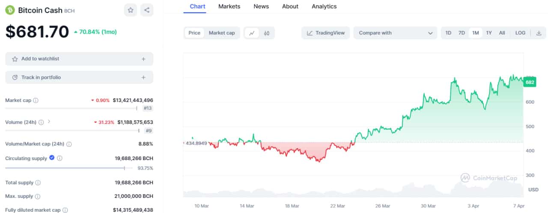Set chart range to 1D
This screenshot has height=213, width=548.
(448, 33)
